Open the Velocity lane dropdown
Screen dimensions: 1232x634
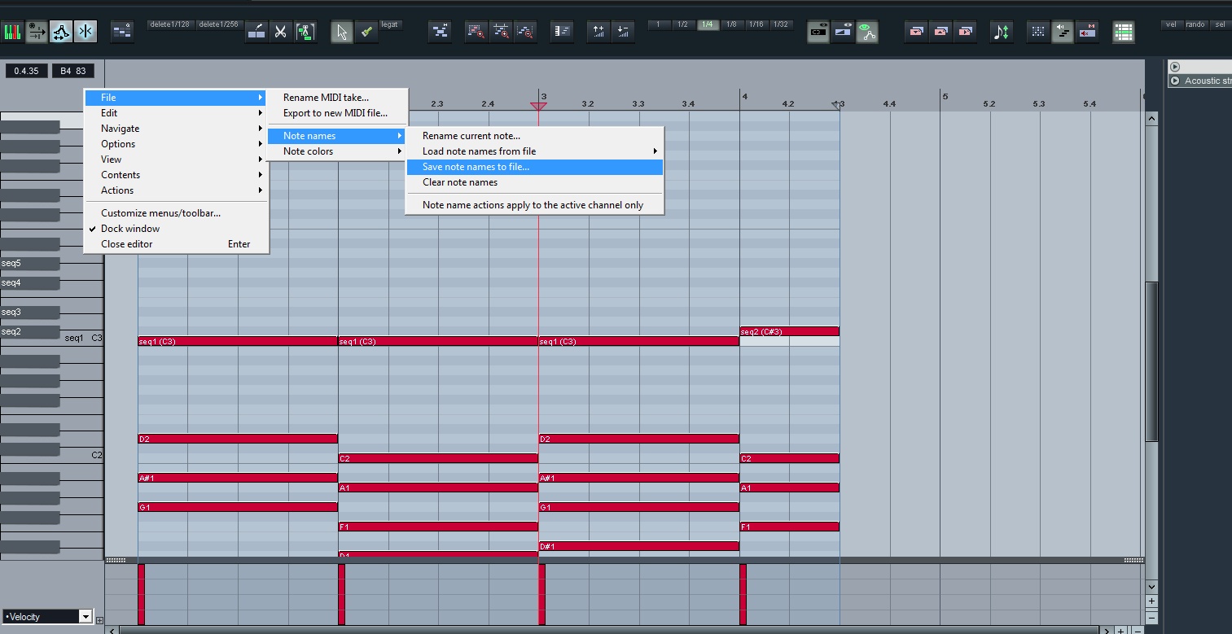pos(85,617)
